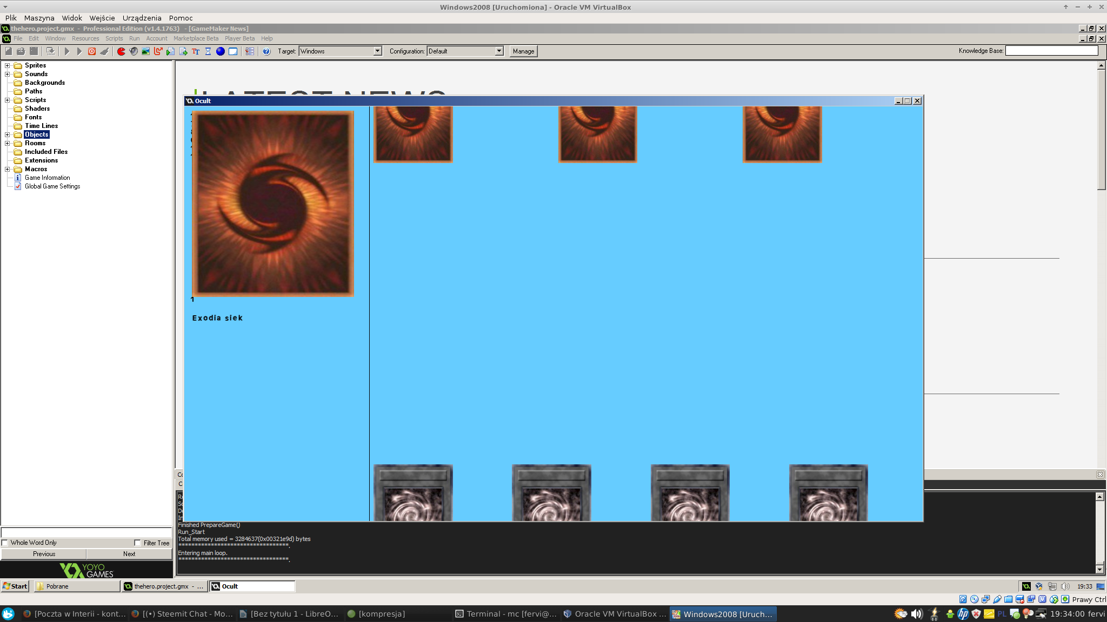The width and height of the screenshot is (1107, 622).
Task: Click the red stop game icon
Action: click(92, 51)
